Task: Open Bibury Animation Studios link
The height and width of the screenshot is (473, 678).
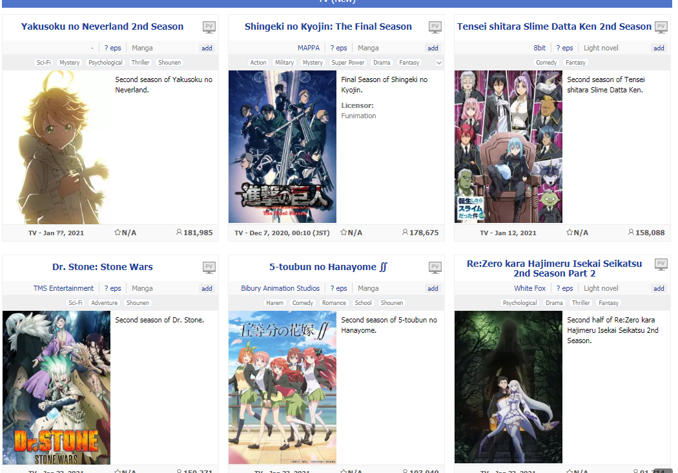Action: [x=280, y=288]
